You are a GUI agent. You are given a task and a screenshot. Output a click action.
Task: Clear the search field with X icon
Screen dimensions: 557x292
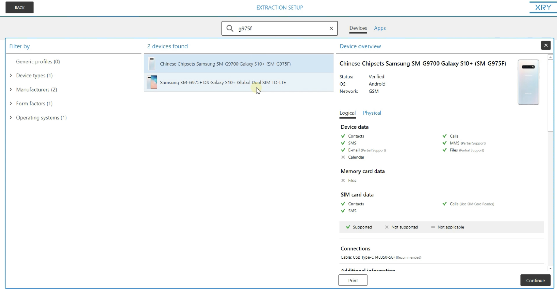331,28
